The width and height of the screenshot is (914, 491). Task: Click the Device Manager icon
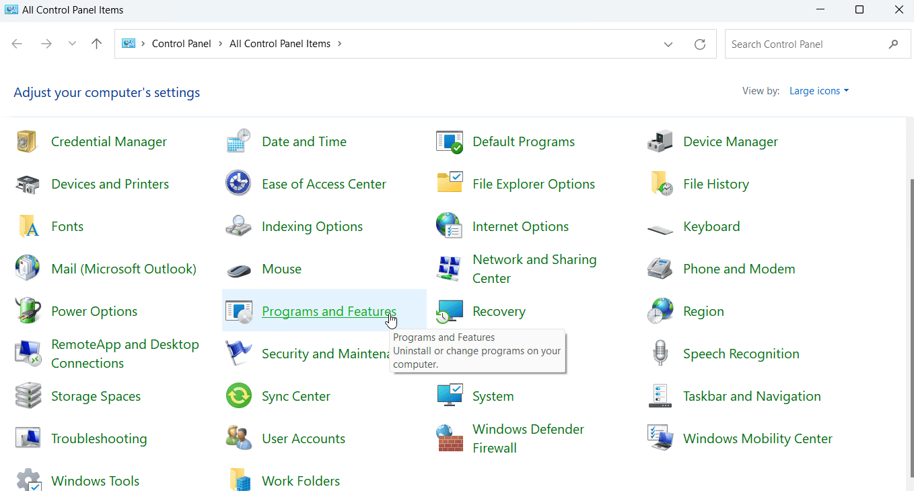point(660,141)
